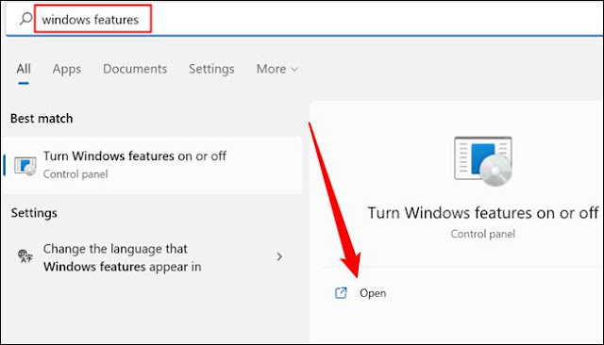Click 'Control panel' subtitle in preview pane

(482, 234)
